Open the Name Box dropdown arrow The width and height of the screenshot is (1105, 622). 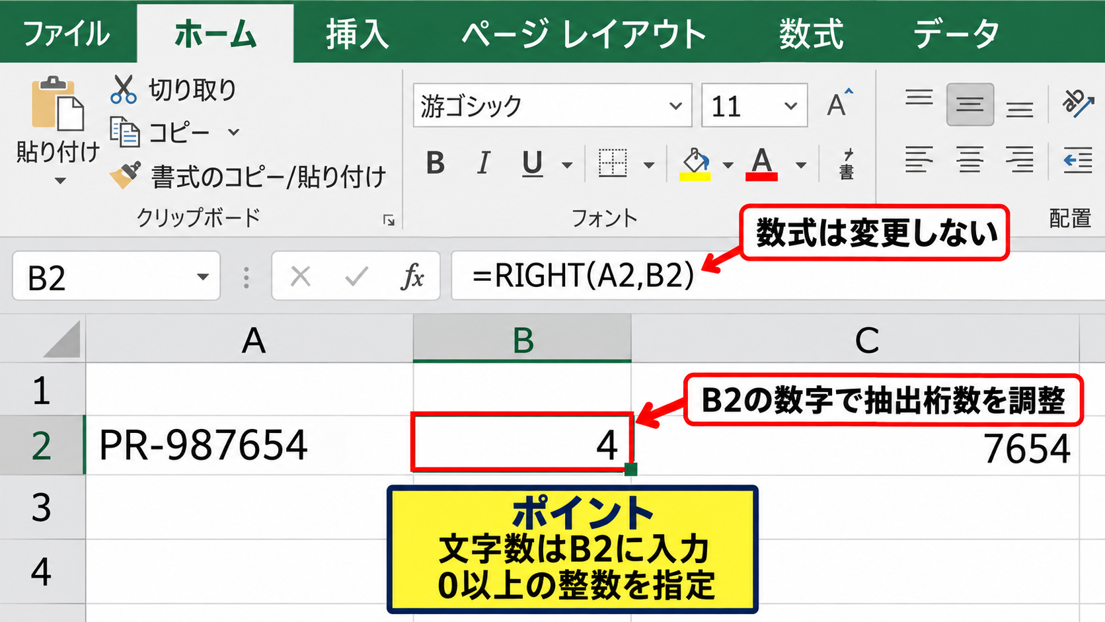[x=203, y=277]
